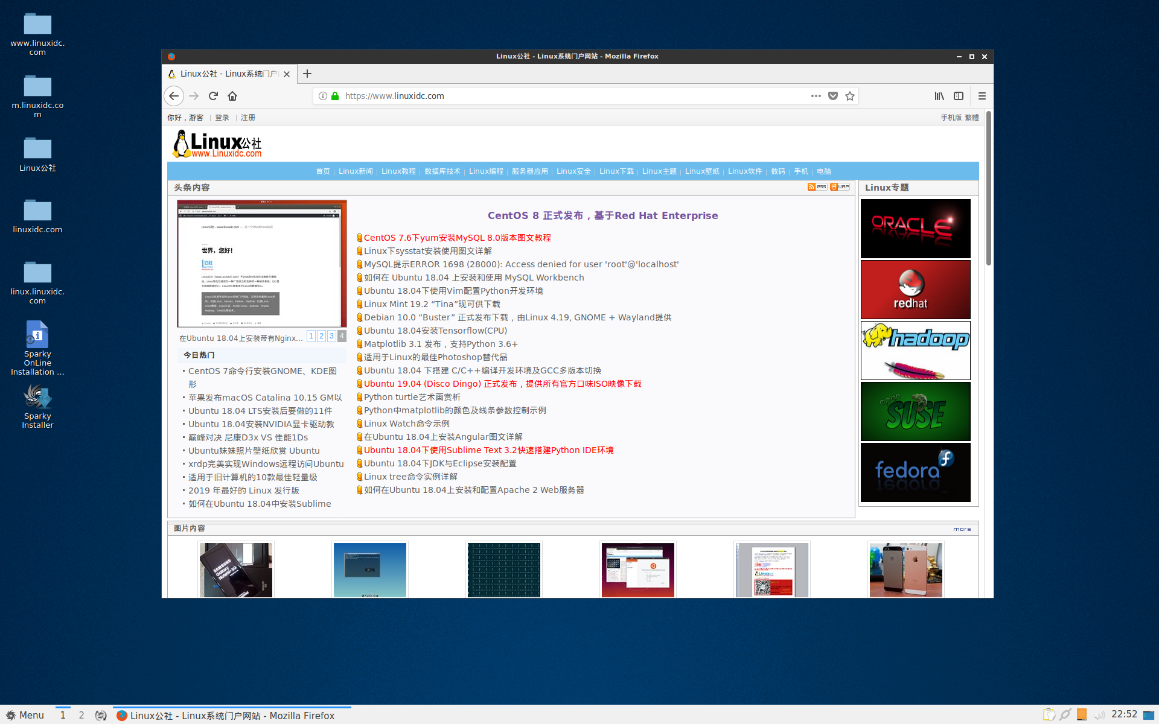Open Ubuntu 19.04 (Disco Dingo) article
Image resolution: width=1159 pixels, height=724 pixels.
[502, 384]
